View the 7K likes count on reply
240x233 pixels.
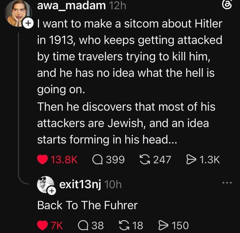(x=57, y=225)
